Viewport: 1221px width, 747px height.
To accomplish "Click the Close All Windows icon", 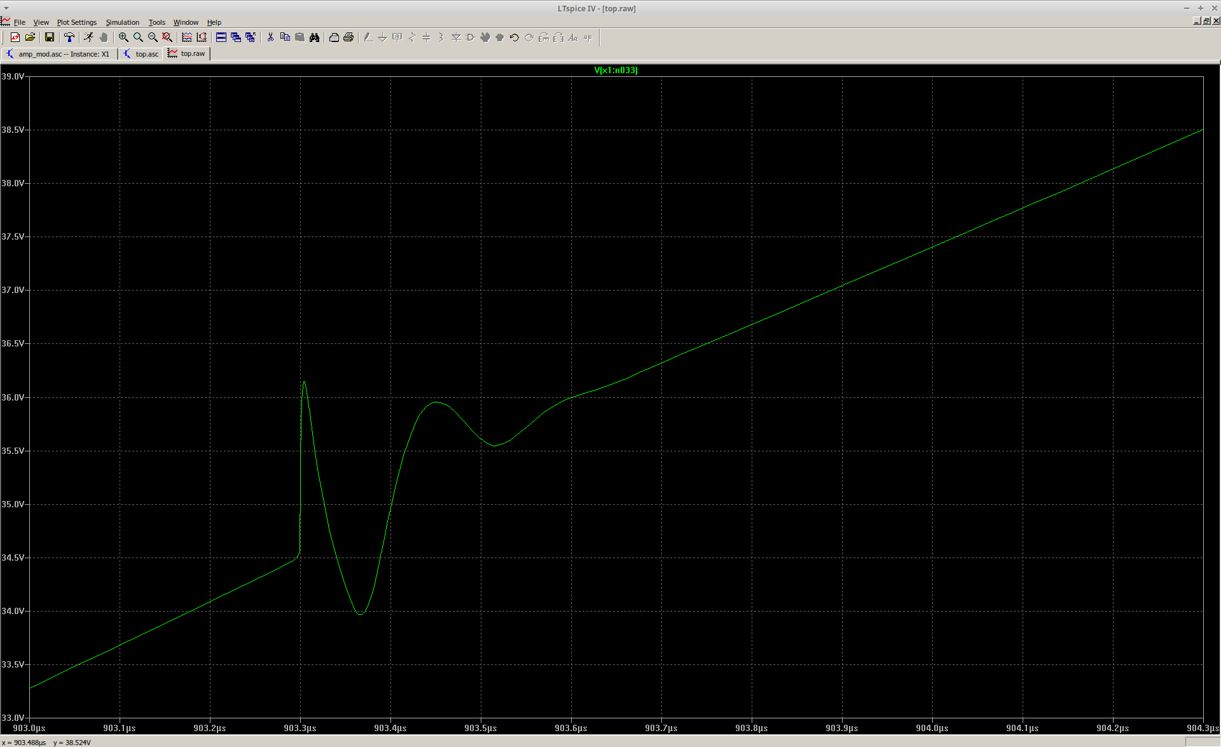I will (251, 38).
